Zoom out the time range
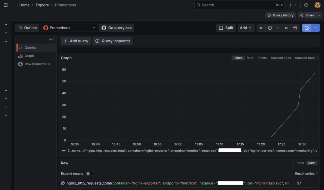This screenshot has width=324, height=190. pos(295,28)
